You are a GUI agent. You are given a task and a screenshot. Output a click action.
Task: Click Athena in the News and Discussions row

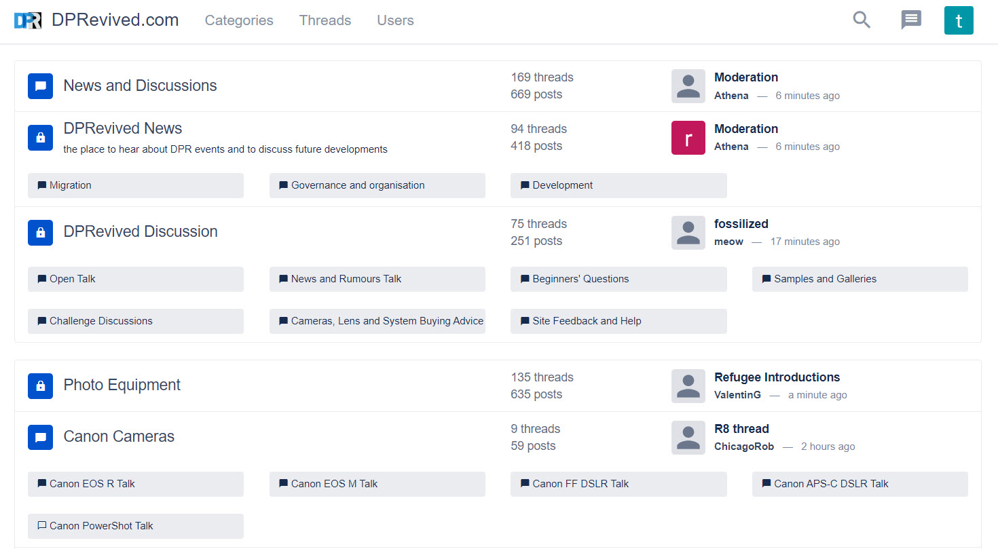coord(731,96)
